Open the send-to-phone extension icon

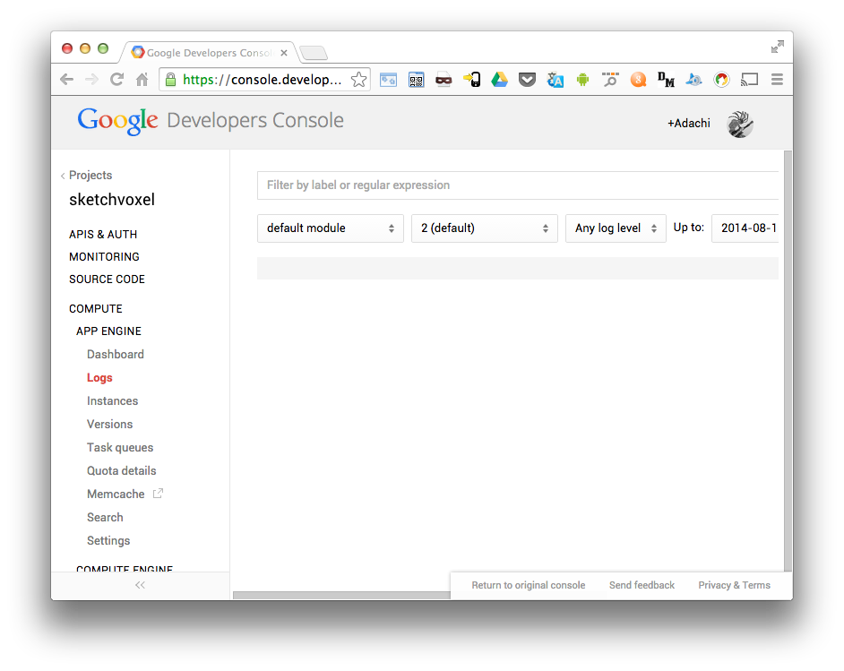[x=472, y=80]
